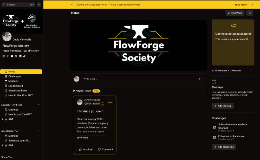This screenshot has width=260, height=160.
Task: Click the All Members link
Action: pyautogui.click(x=221, y=71)
